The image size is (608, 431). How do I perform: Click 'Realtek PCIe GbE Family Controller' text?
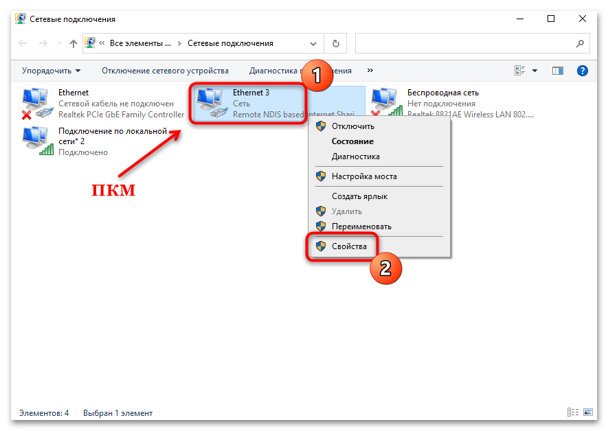pyautogui.click(x=122, y=115)
